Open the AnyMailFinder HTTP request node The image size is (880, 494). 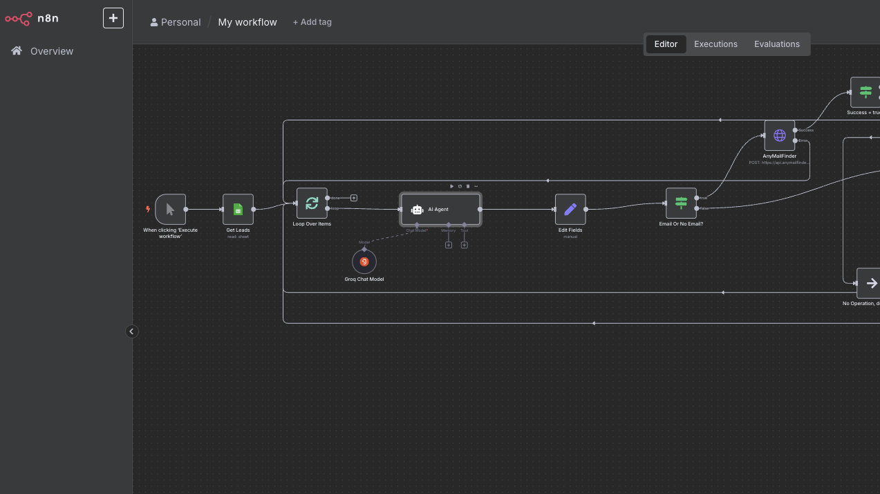coord(779,135)
